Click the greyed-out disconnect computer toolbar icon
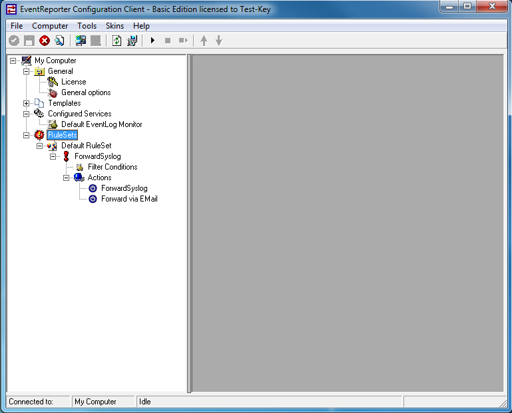 click(x=96, y=41)
